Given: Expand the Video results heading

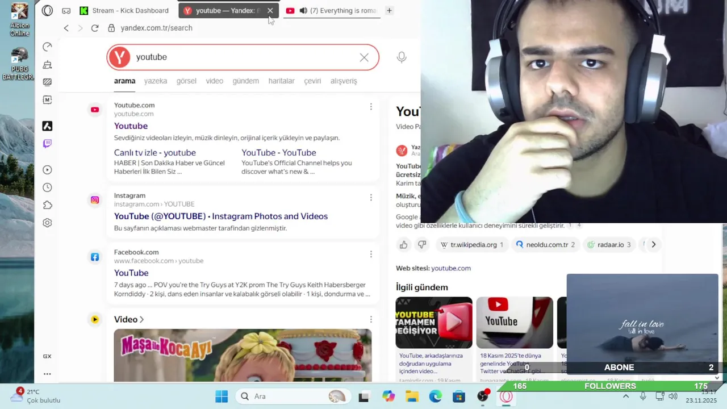Looking at the screenshot, I should click(129, 319).
